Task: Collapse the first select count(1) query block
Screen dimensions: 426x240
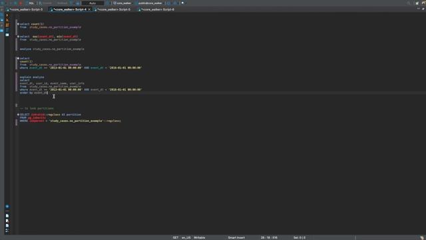Action: [x=18, y=24]
